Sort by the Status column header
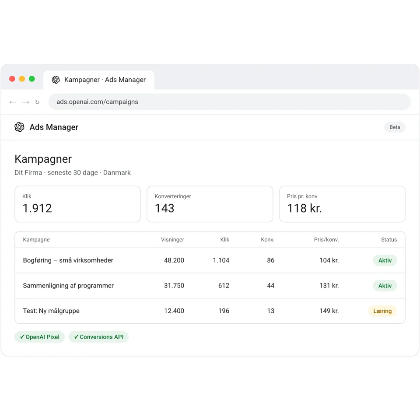 (x=389, y=240)
